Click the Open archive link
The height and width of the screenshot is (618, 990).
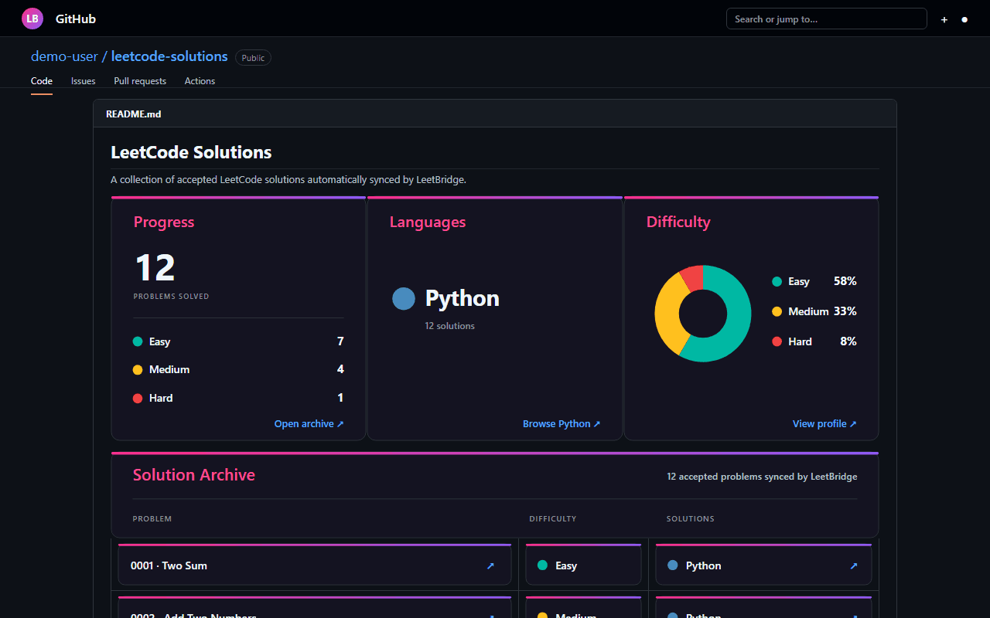point(309,424)
